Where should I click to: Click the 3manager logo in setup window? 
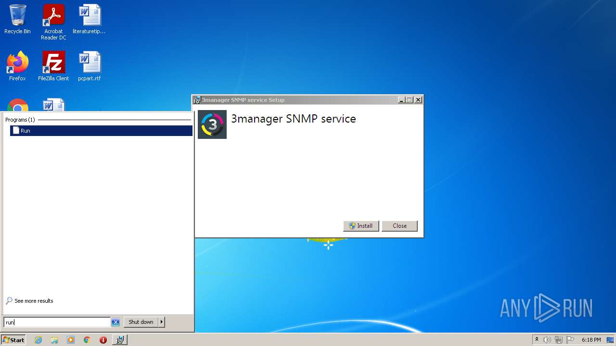(x=212, y=124)
